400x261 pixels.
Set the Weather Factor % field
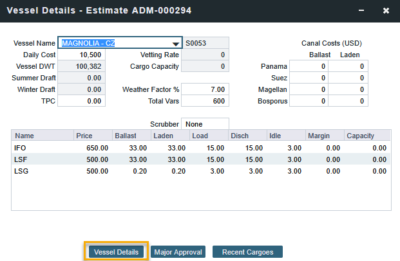pos(205,89)
